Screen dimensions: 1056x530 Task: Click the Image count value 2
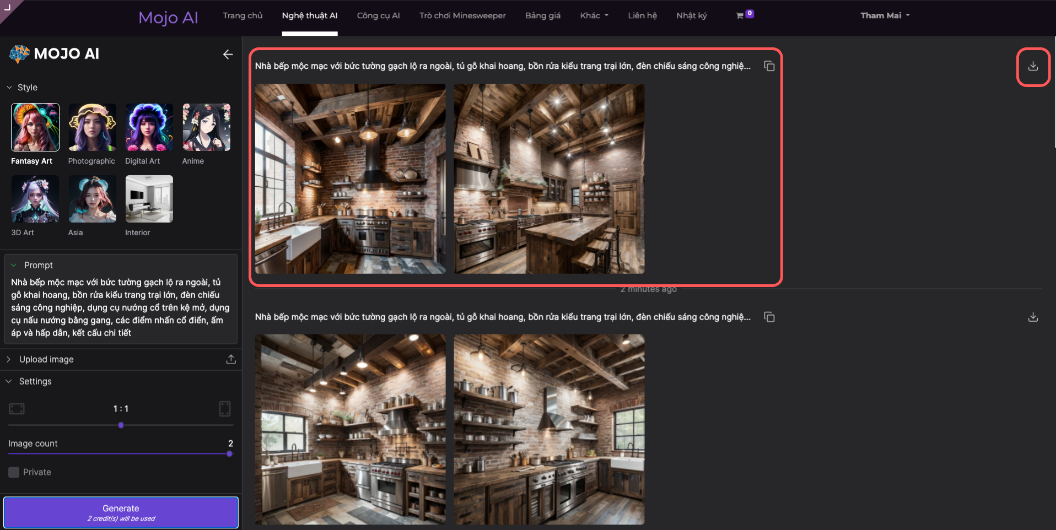coord(230,444)
